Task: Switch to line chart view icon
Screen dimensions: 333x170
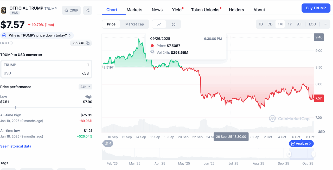Action: (159, 24)
